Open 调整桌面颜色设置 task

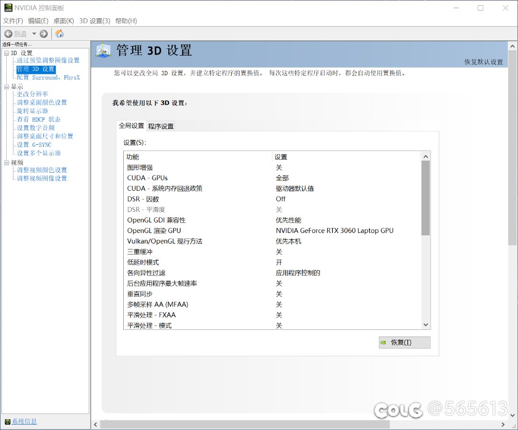(x=42, y=103)
